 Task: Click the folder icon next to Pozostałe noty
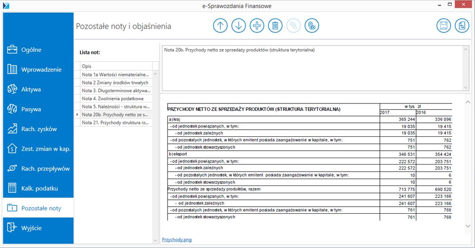click(12, 208)
